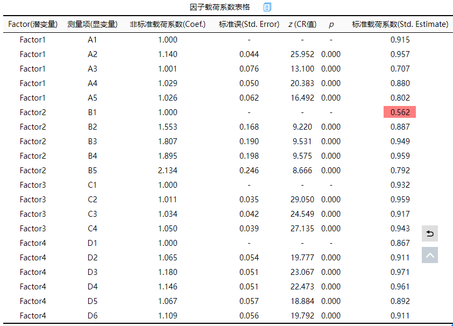The image size is (453, 326).
Task: Click the 2.134 coefficient value
Action: click(x=167, y=170)
